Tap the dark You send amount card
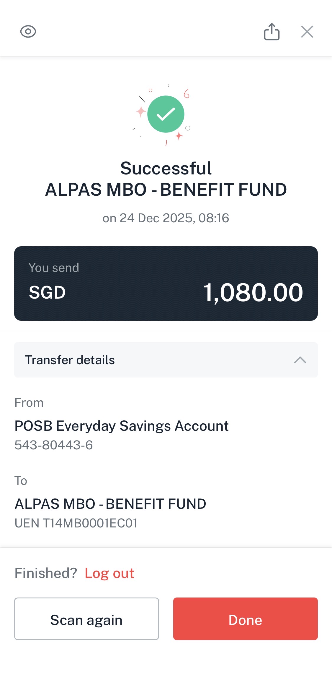Viewport: 332px width, 680px height. pos(166,284)
